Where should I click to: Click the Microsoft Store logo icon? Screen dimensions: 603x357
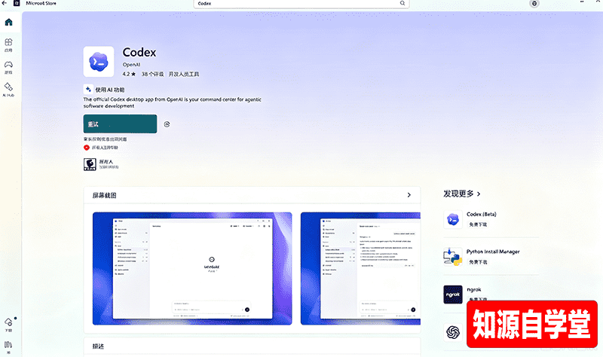17,3
